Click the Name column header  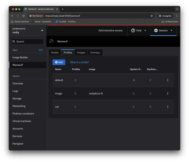(58, 69)
